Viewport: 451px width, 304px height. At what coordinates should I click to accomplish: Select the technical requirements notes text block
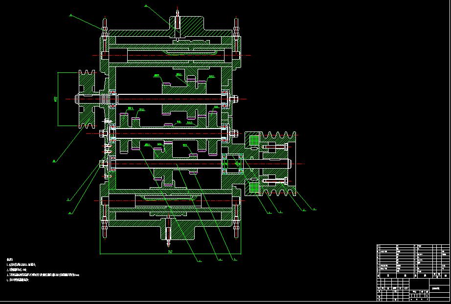tap(43, 270)
